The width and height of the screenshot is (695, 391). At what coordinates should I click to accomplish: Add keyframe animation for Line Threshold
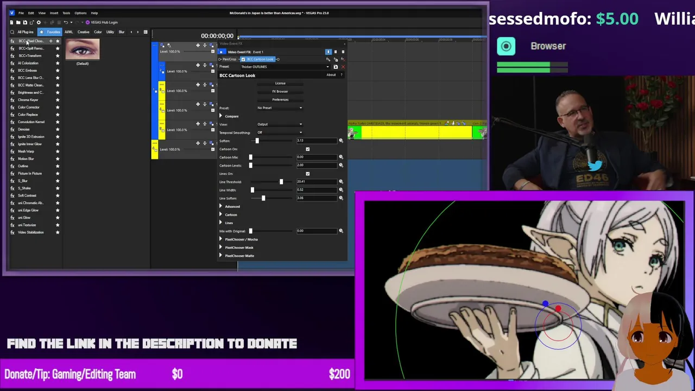click(341, 181)
